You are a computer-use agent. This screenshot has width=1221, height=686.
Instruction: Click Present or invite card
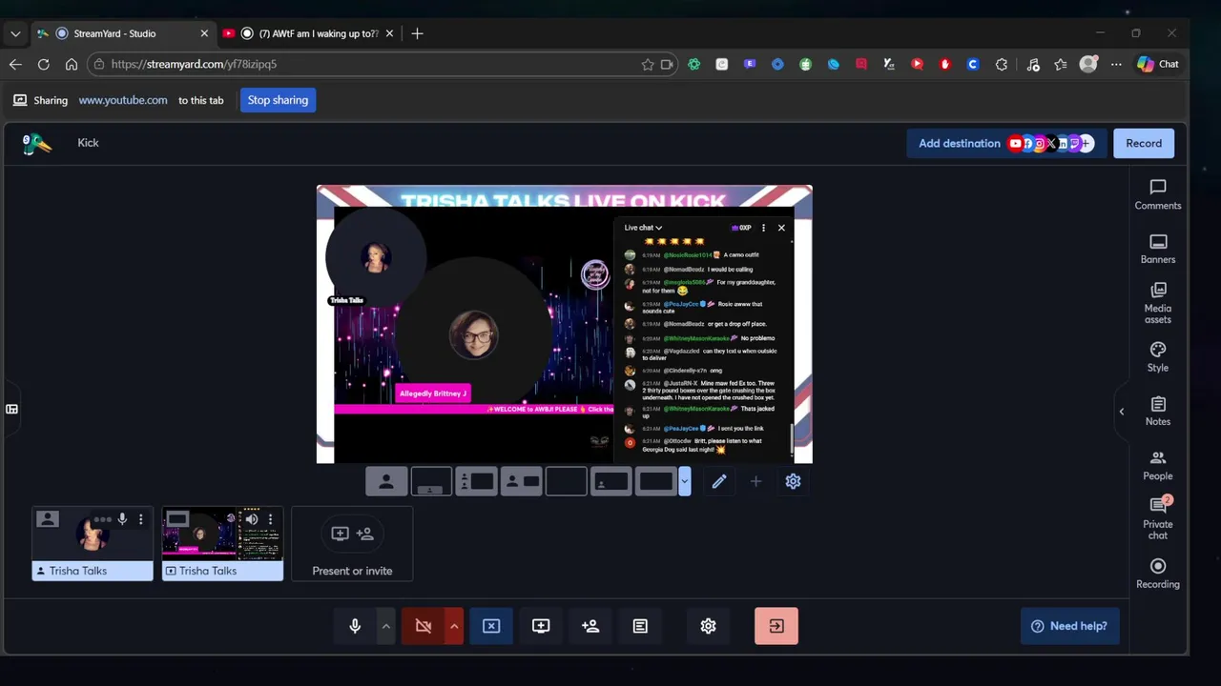[352, 543]
